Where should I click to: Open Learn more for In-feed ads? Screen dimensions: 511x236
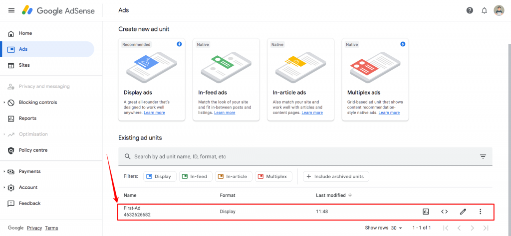(x=225, y=113)
